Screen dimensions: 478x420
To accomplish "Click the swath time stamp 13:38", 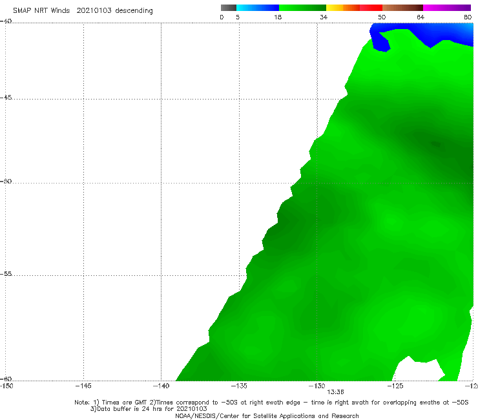I will click(335, 392).
